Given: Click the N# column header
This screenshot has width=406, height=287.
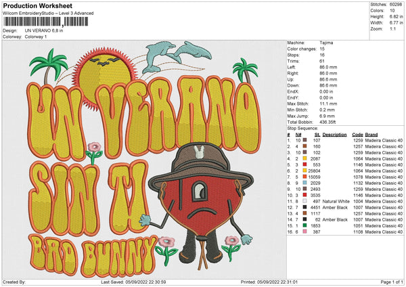Looking at the screenshot, I should pos(298,135).
